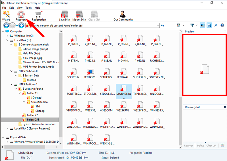The height and width of the screenshot is (161, 227).
Task: Click the Recovery lifebuoy icon
Action: point(21,14)
